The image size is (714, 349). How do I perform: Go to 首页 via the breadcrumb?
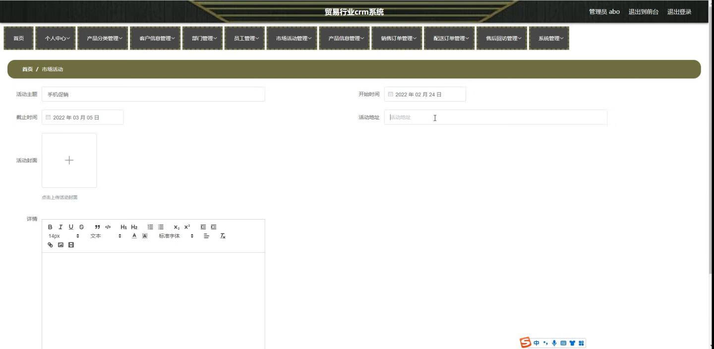click(x=27, y=69)
